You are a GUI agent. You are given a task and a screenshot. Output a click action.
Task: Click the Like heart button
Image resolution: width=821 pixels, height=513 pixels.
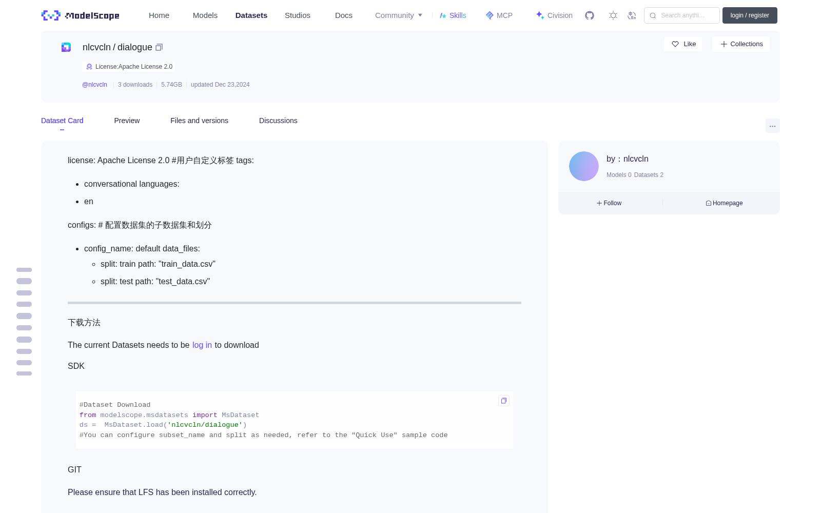click(683, 44)
